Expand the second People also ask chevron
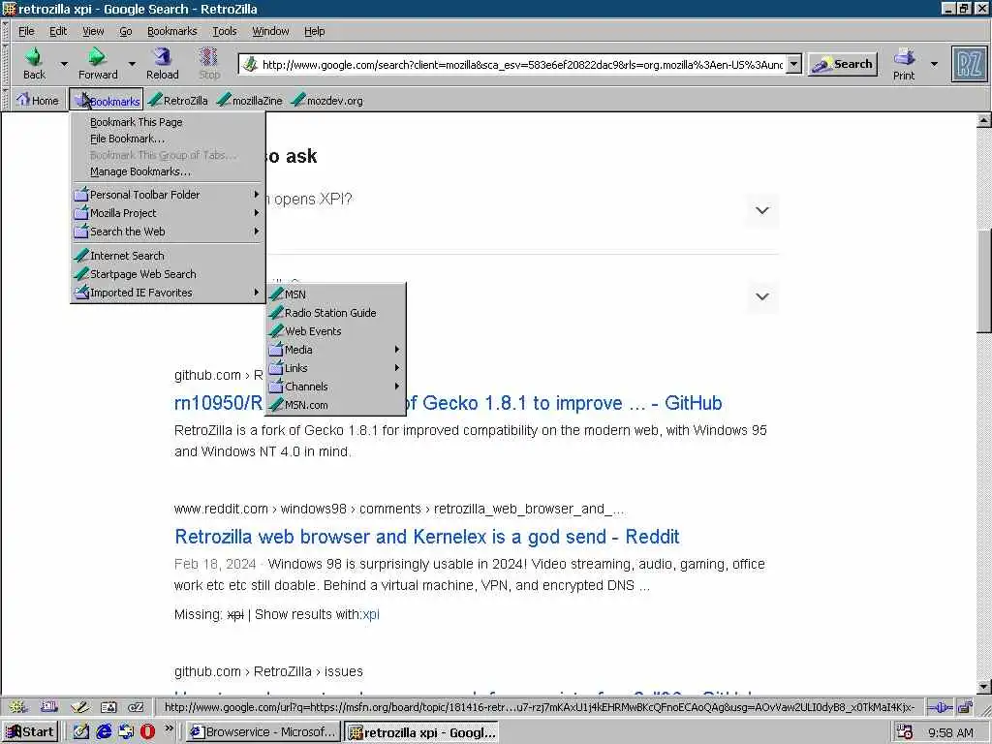This screenshot has width=992, height=744. point(762,296)
